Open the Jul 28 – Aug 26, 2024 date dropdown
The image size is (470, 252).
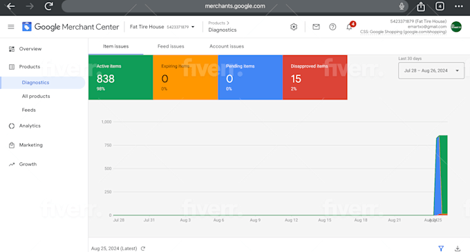pyautogui.click(x=431, y=70)
